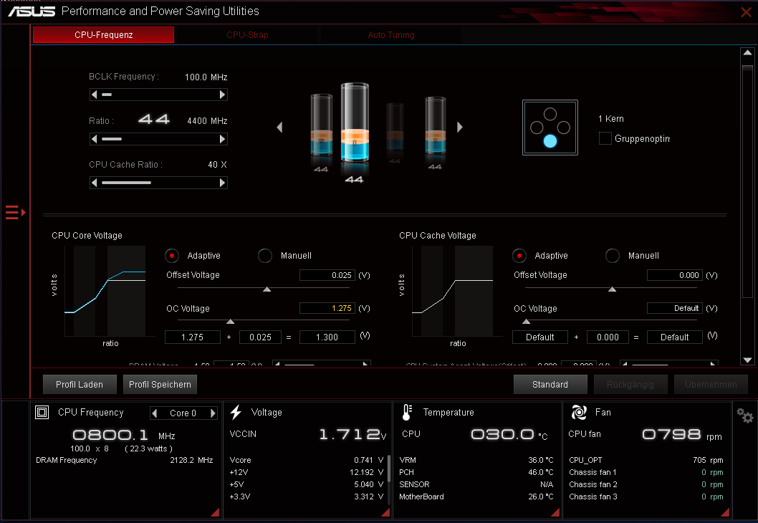The image size is (758, 523).
Task: Click the Chassis fan 1 row
Action: tap(646, 472)
